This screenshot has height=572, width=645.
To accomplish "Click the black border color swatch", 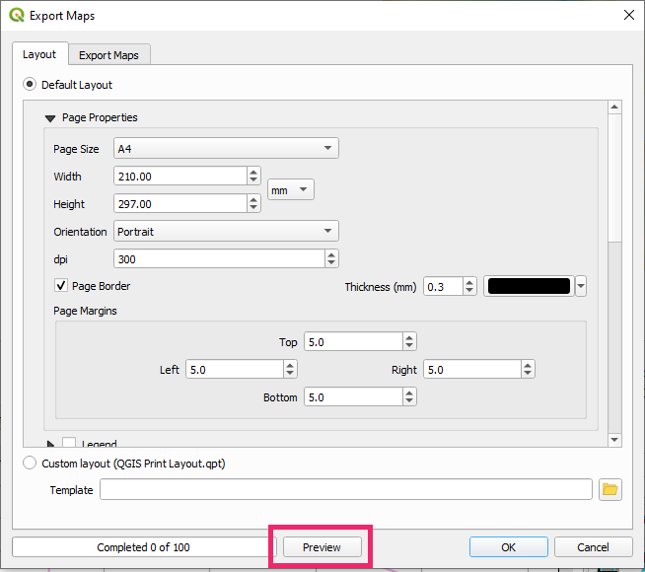I will [x=529, y=287].
